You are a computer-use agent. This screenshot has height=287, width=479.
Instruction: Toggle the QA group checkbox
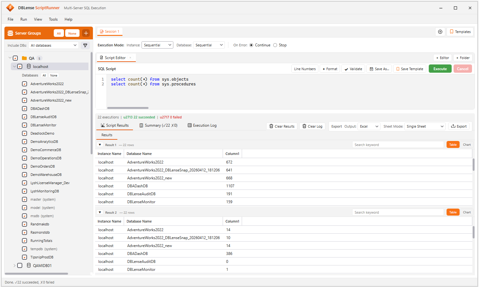pos(15,58)
